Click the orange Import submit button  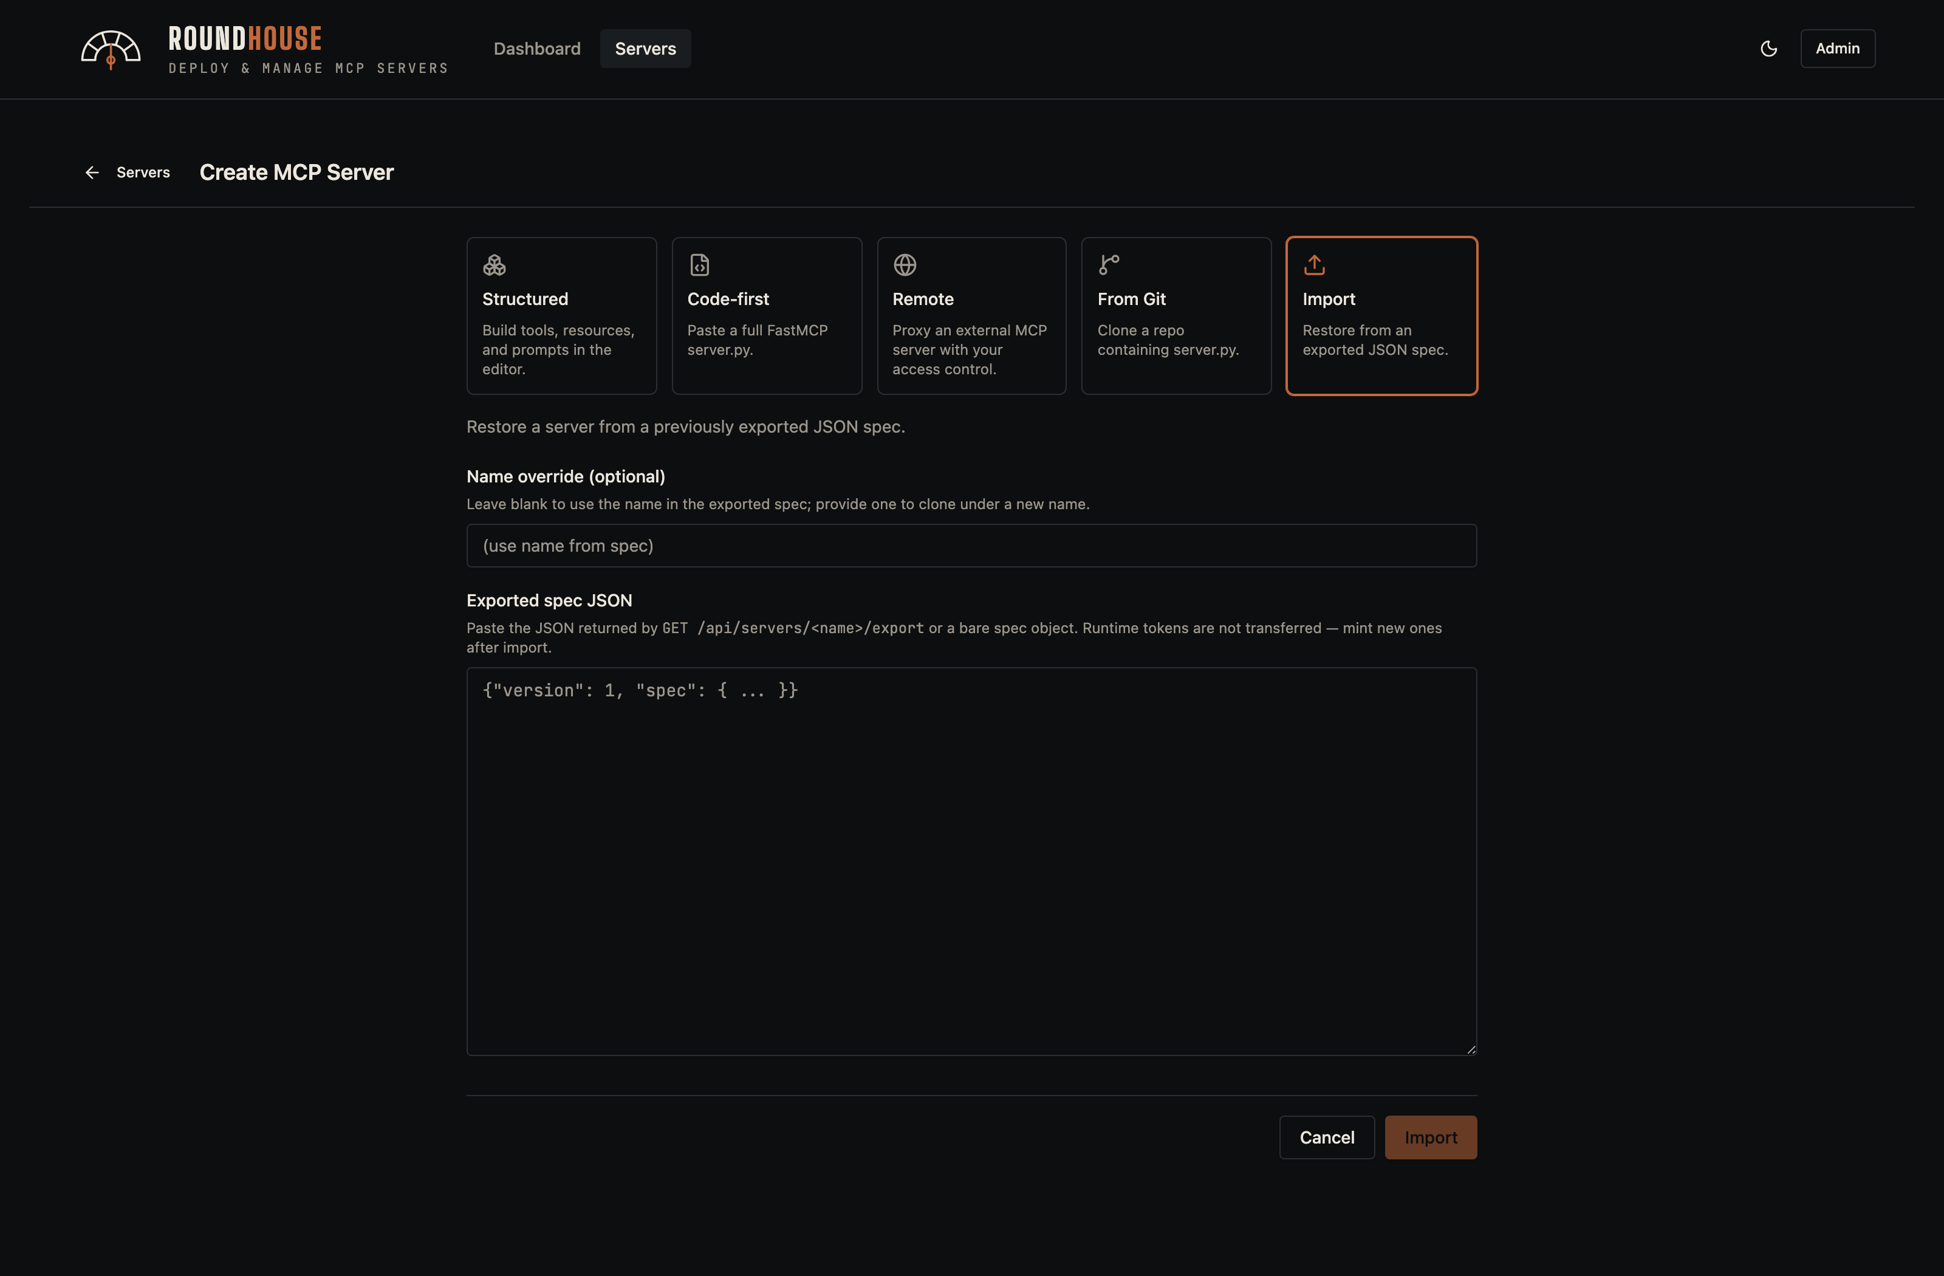point(1430,1137)
